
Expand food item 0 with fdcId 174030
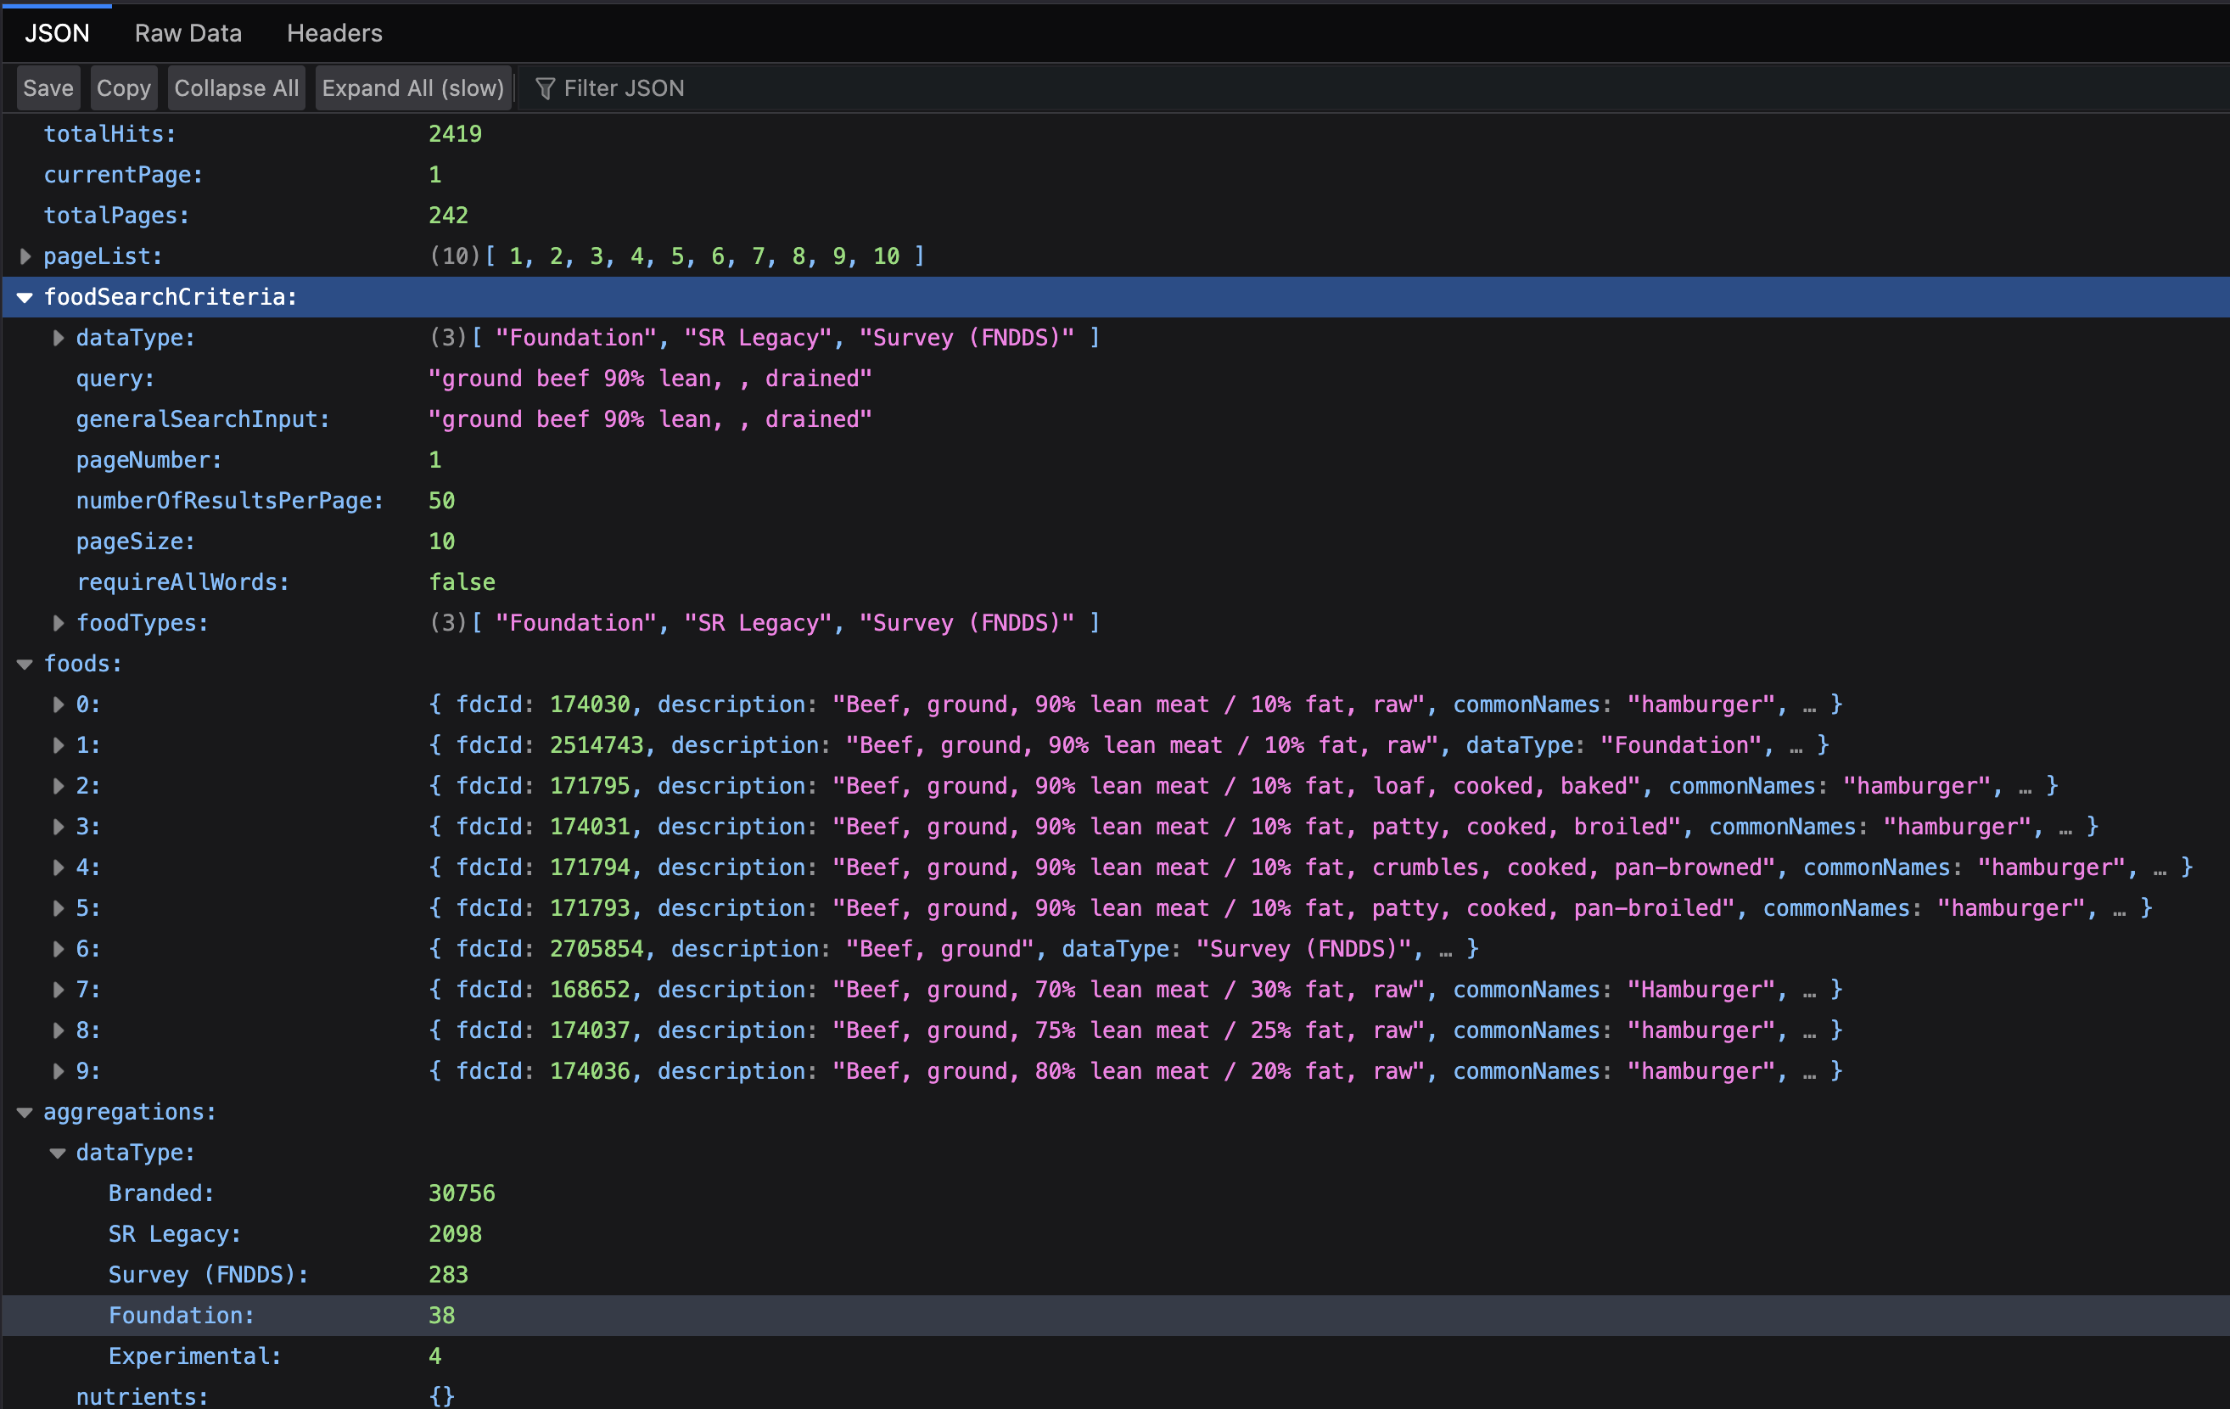(x=59, y=704)
